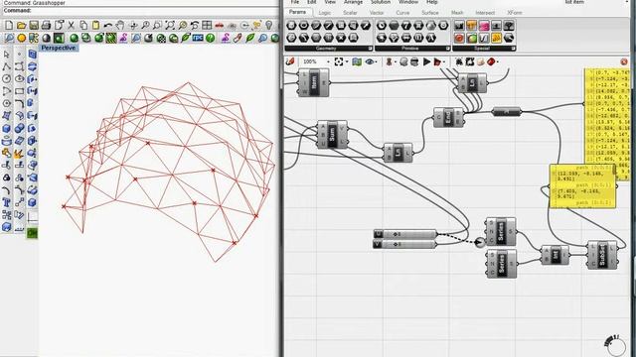Select the pointer arrow tool in sidebar
636x357 pixels.
7,55
